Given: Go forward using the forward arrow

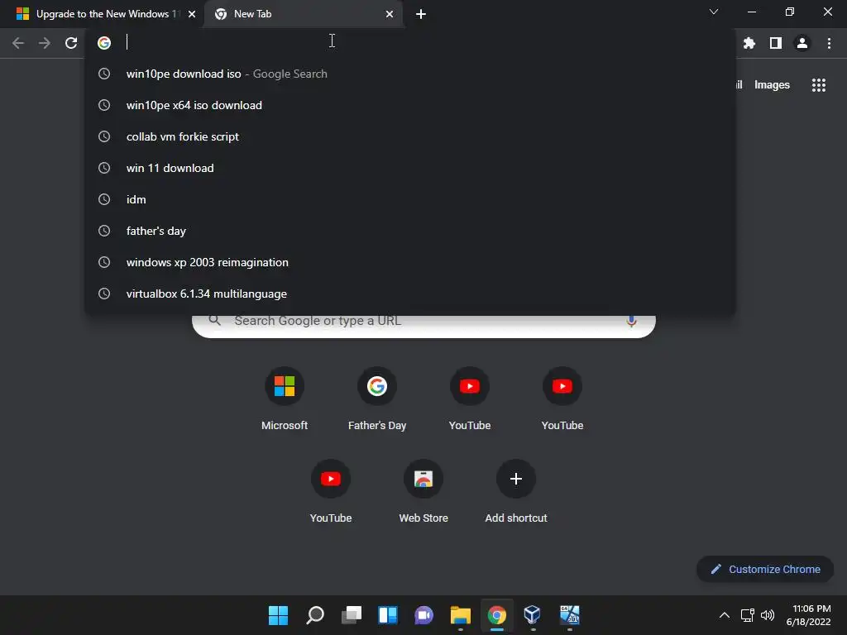Looking at the screenshot, I should 45,43.
